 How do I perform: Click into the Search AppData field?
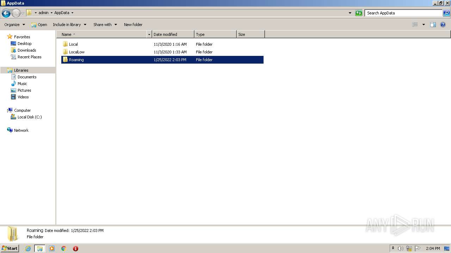pos(403,13)
